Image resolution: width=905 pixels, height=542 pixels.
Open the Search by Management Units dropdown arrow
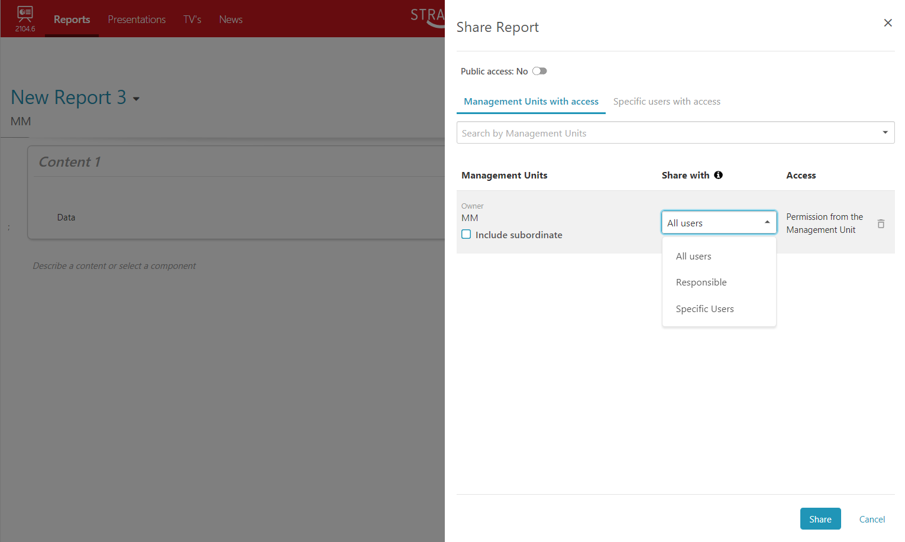point(885,132)
